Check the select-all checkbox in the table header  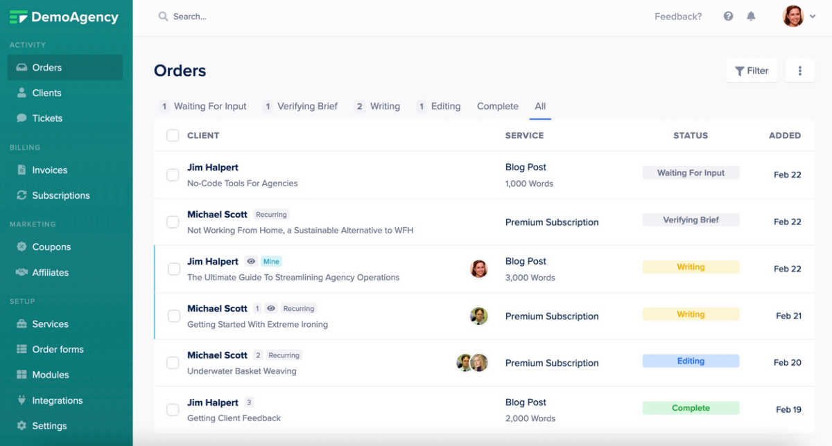(x=172, y=135)
